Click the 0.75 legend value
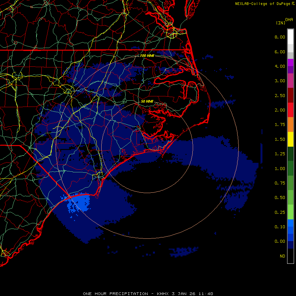Viewport: 296px width, 296px height. tap(280, 183)
